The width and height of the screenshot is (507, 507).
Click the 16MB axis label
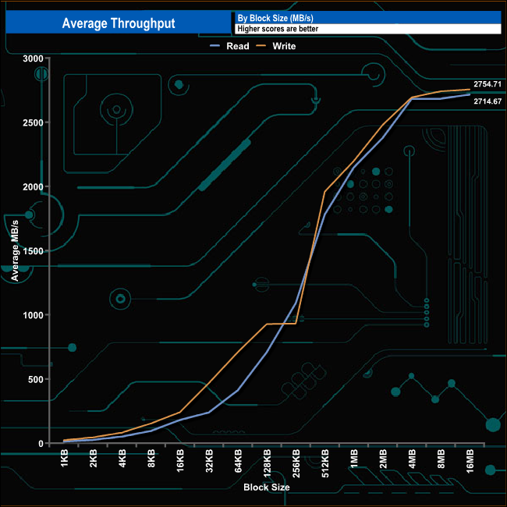470,461
